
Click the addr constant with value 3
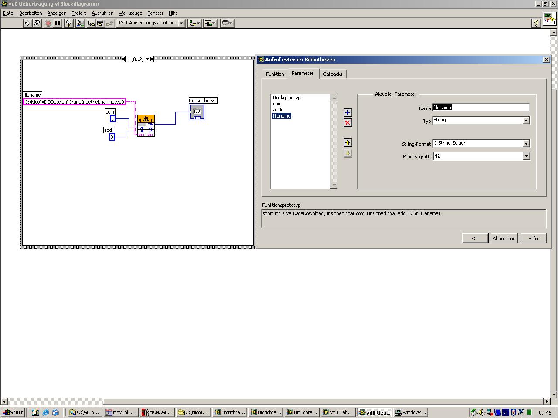(112, 137)
